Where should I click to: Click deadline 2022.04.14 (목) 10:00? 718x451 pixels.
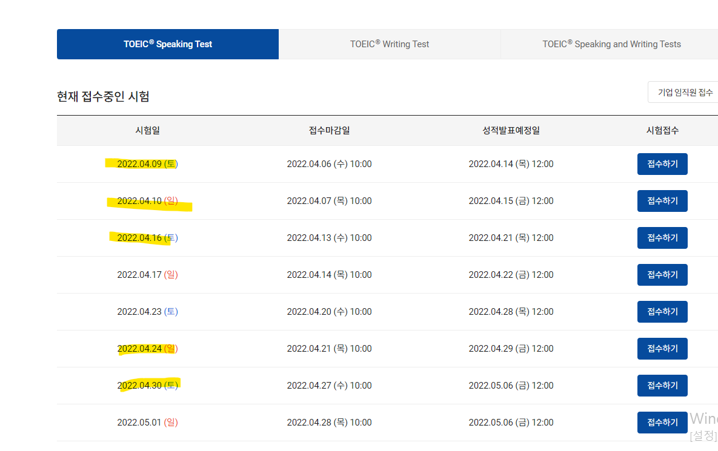tap(329, 275)
